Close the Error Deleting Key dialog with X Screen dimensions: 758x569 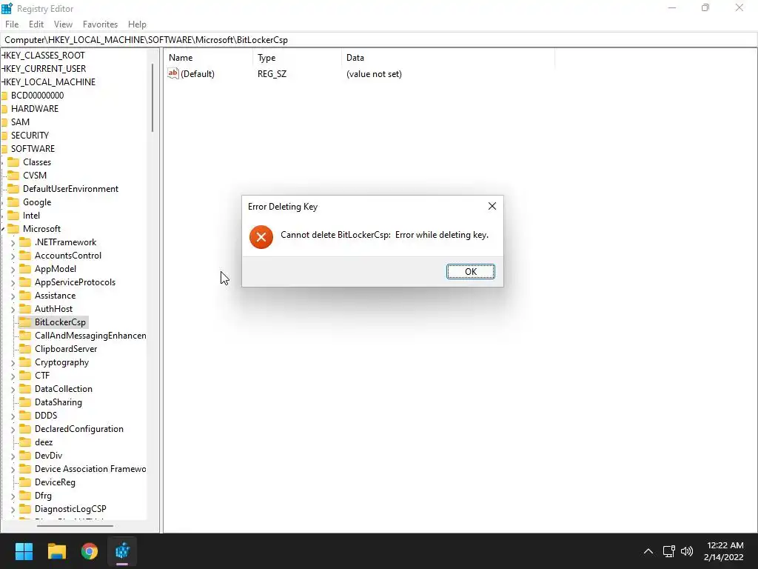[x=492, y=206]
